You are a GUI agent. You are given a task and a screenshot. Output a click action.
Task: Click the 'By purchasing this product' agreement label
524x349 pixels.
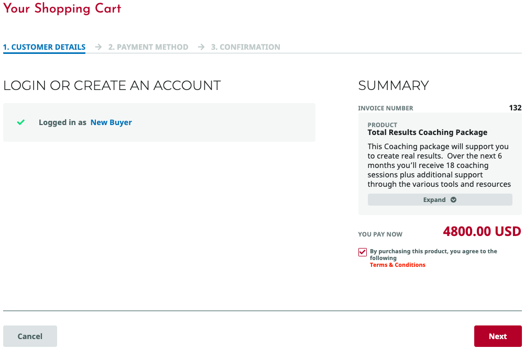(433, 254)
